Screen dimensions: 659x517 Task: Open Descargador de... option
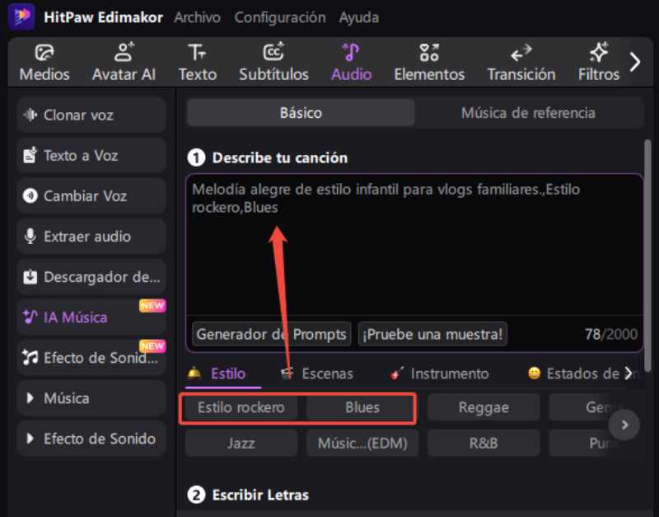pos(91,277)
